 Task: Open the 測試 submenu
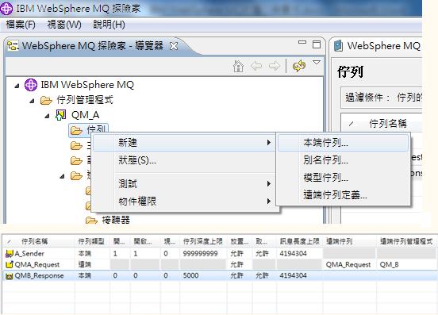pyautogui.click(x=184, y=184)
